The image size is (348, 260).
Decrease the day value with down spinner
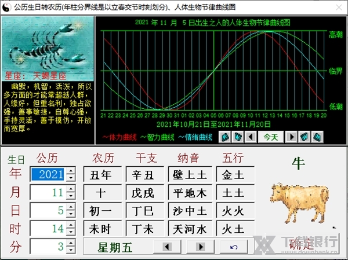tap(71, 214)
